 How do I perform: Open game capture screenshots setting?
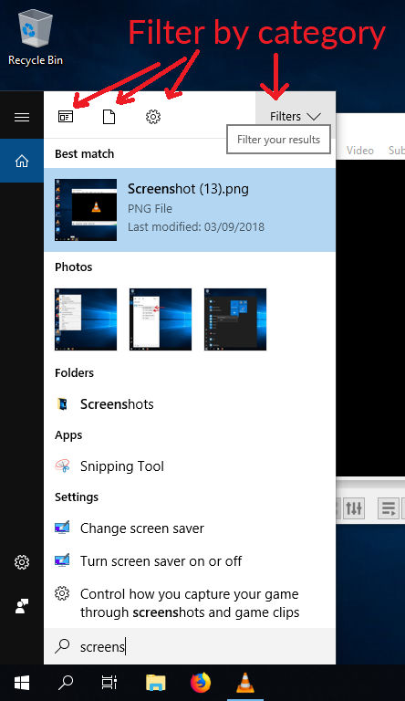coord(190,603)
